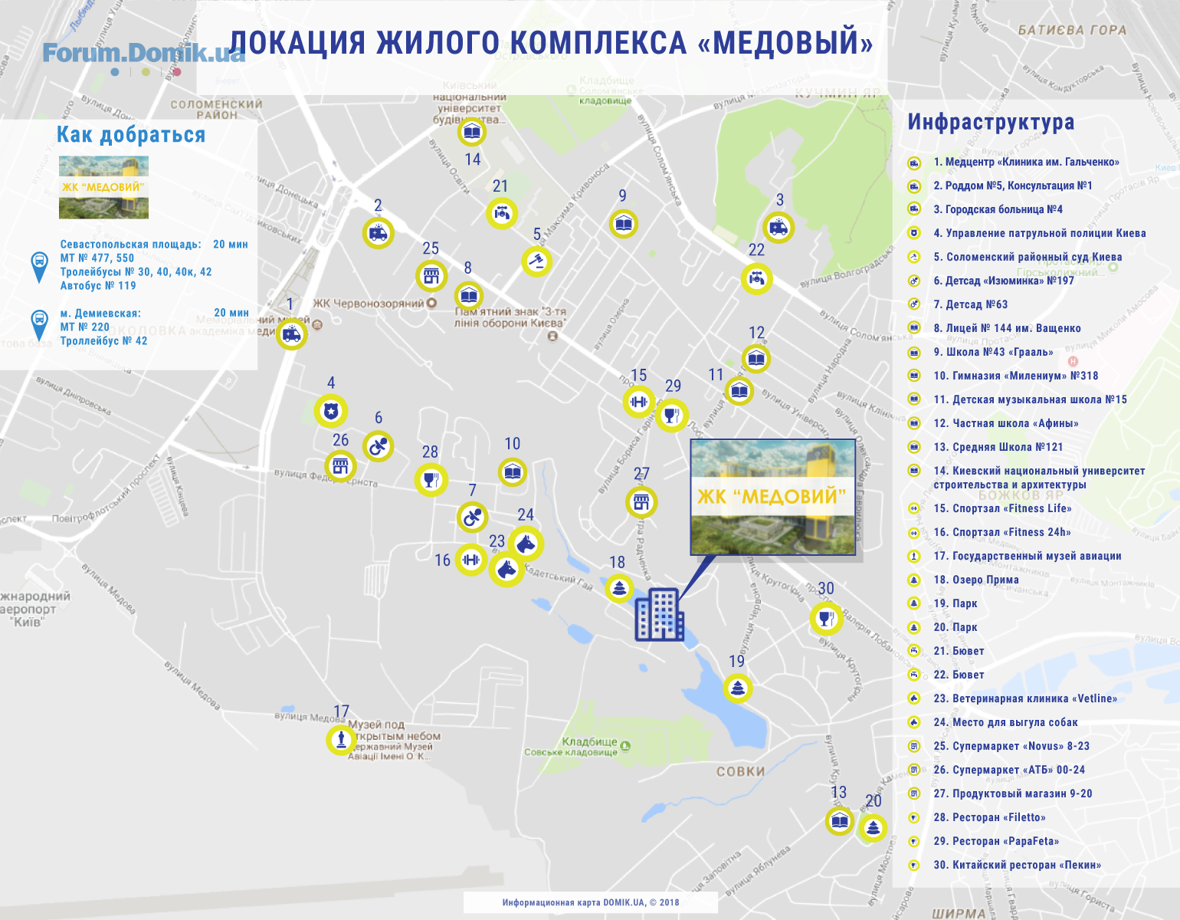The width and height of the screenshot is (1180, 920).
Task: Select marker 14 university book icon
Action: [472, 132]
